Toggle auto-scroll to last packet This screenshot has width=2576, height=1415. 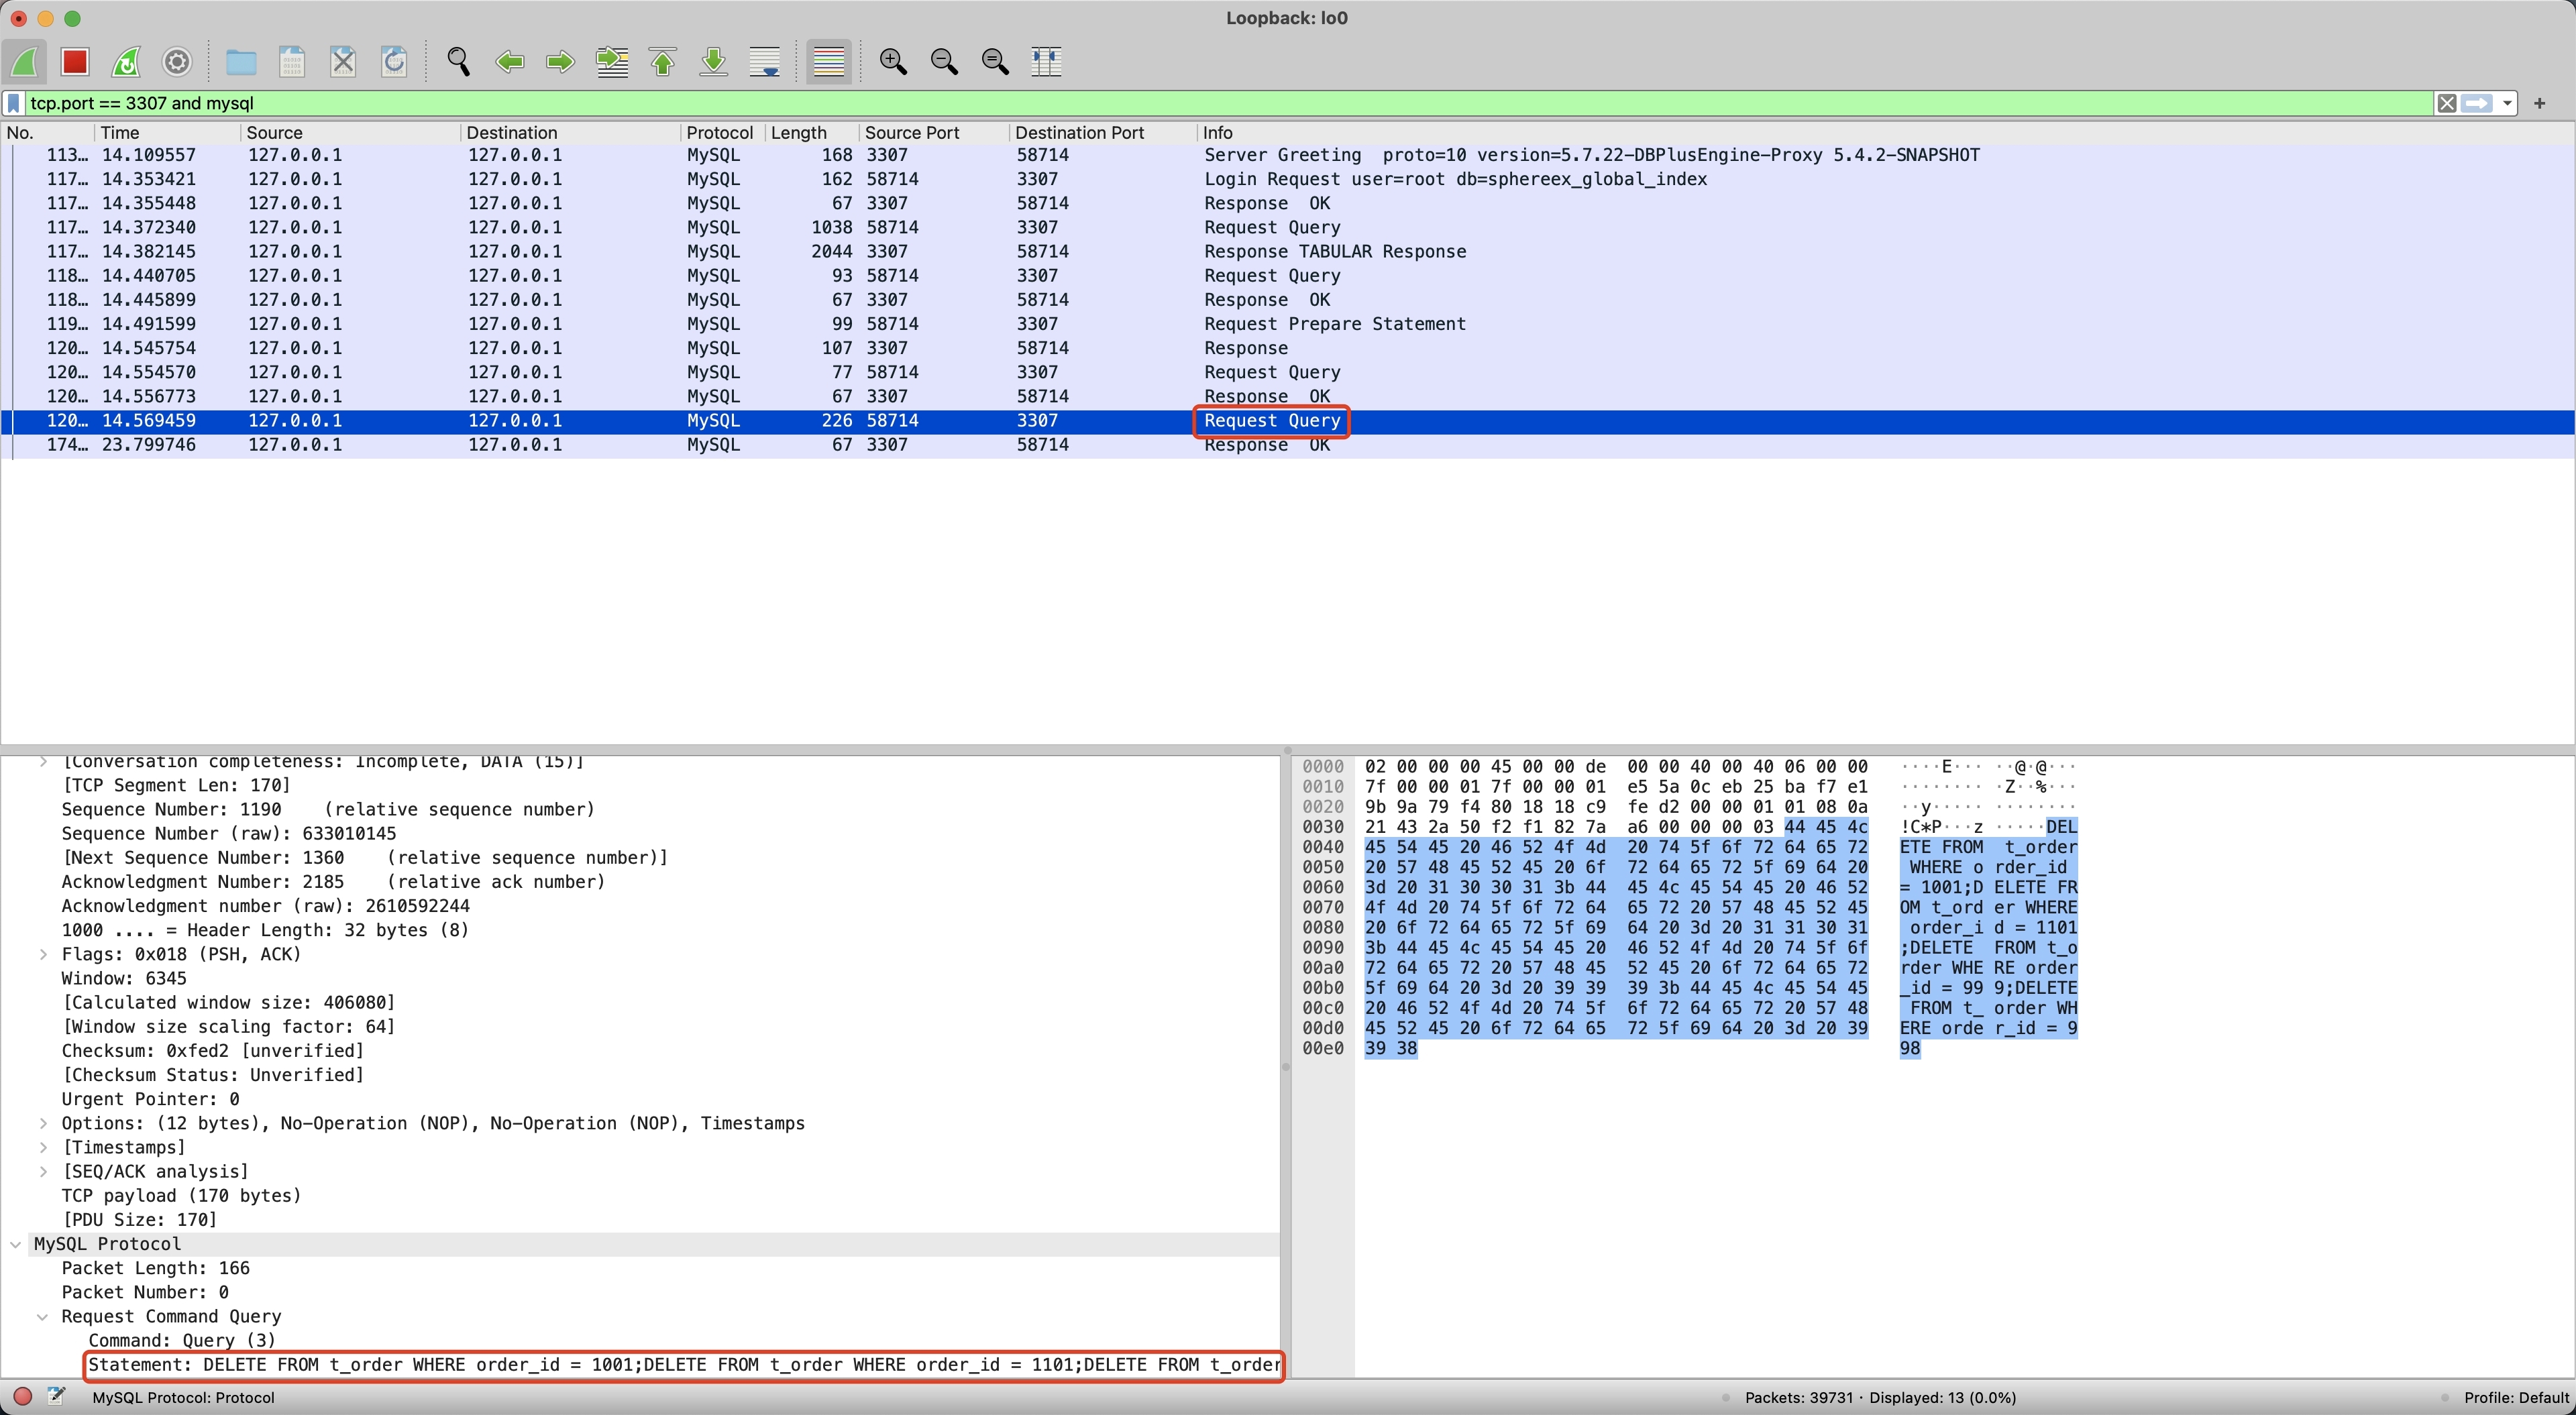(x=765, y=62)
